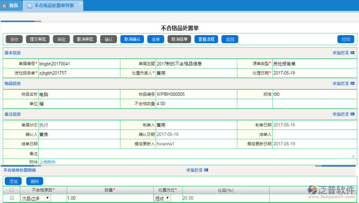
Task: Tick the select-all checkbox in the table header
Action: click(x=12, y=190)
